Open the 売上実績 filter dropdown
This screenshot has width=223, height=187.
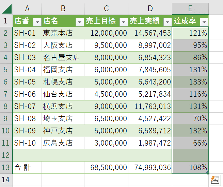click(x=167, y=22)
